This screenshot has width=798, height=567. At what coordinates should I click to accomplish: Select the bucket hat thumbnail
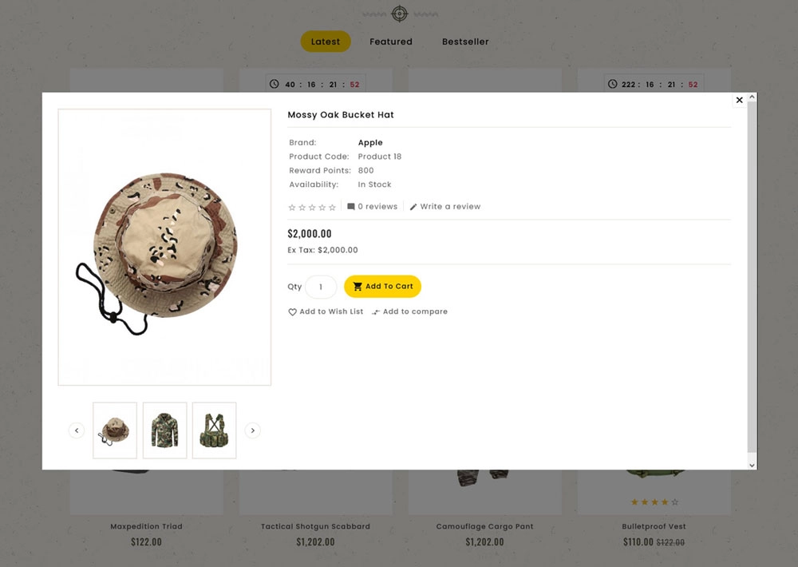[x=115, y=430]
